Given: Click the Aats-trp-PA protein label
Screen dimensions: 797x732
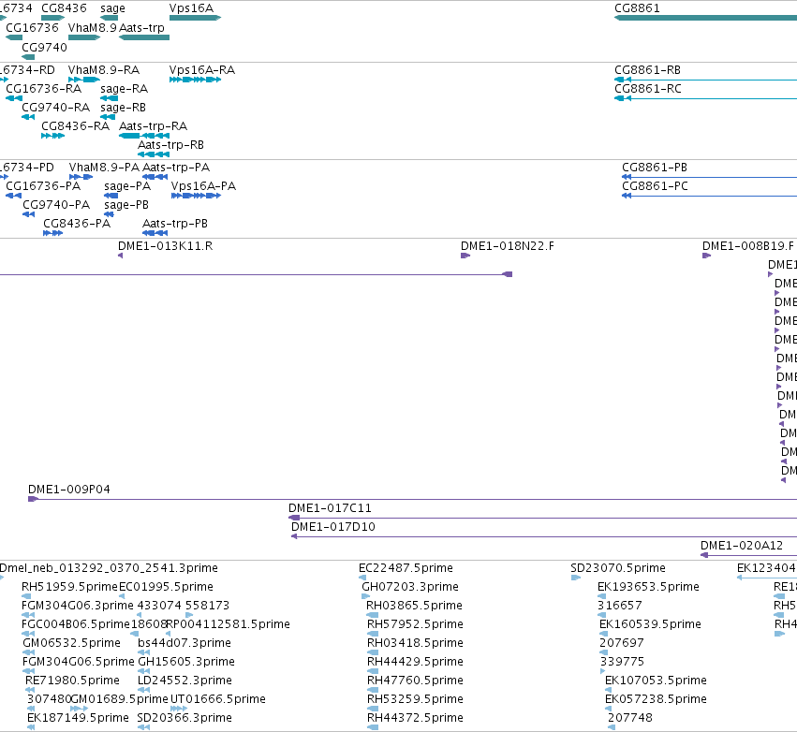Looking at the screenshot, I should point(176,168).
